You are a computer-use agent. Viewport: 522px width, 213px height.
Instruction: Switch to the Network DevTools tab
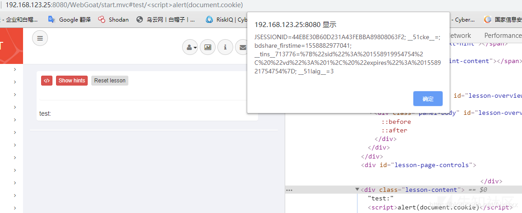tap(460, 36)
